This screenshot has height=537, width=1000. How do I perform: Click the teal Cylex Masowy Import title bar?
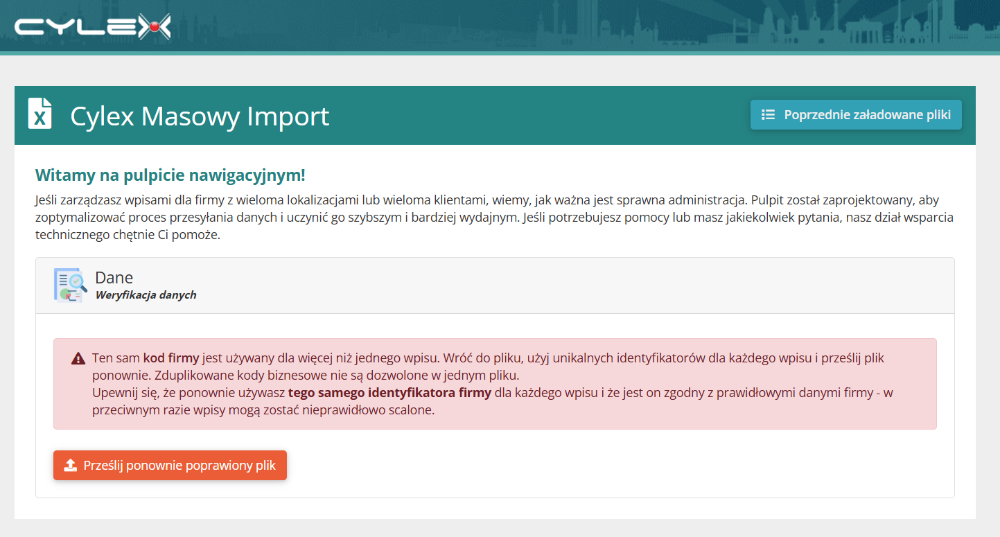tap(495, 115)
